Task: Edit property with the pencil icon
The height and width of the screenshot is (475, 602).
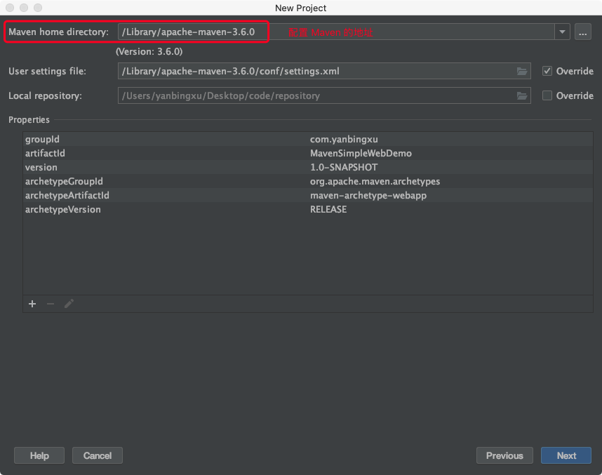Action: [x=69, y=304]
